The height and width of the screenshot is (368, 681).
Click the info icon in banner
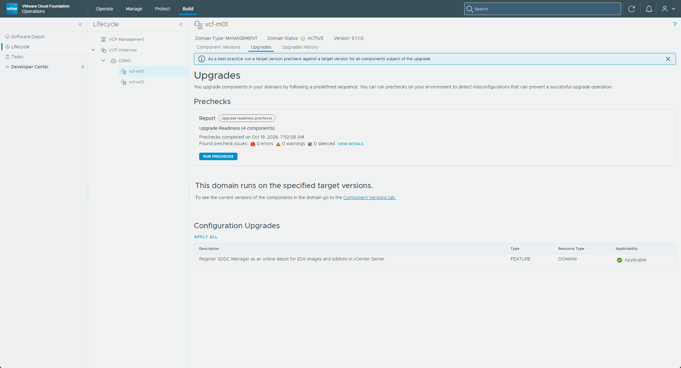point(202,59)
